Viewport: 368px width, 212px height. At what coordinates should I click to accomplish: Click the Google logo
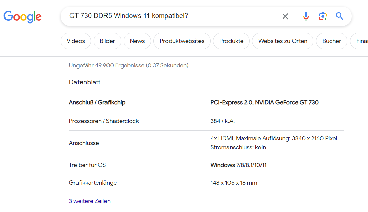coord(23,16)
